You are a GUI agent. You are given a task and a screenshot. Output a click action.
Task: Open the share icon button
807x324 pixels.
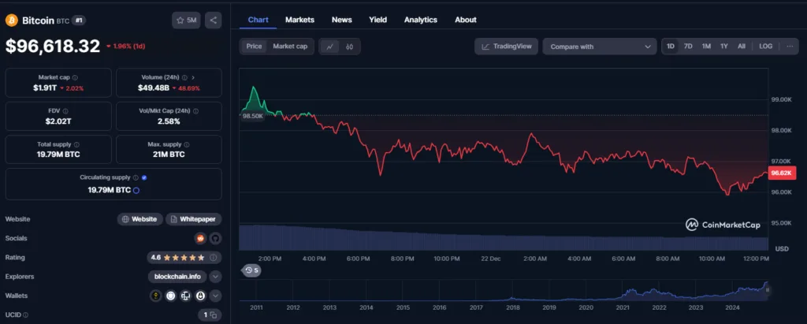coord(213,20)
